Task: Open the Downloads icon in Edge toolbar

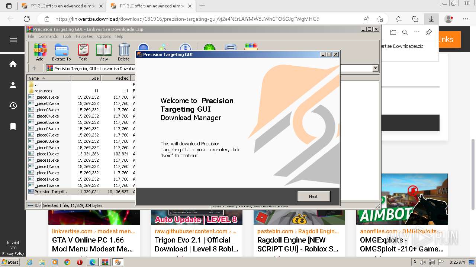Action: 431,19
